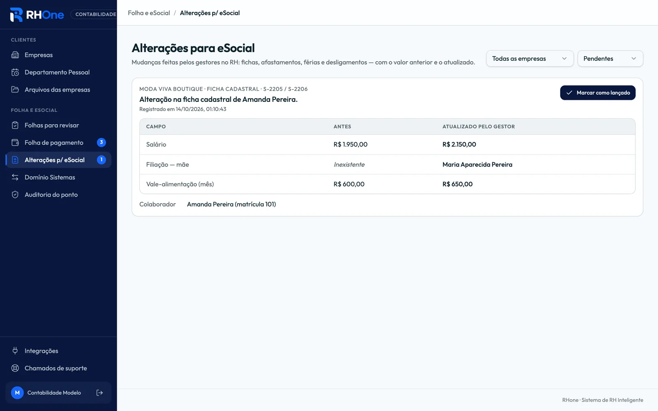Click the Arquivos das empresas folder icon
This screenshot has height=411, width=658.
pyautogui.click(x=15, y=90)
